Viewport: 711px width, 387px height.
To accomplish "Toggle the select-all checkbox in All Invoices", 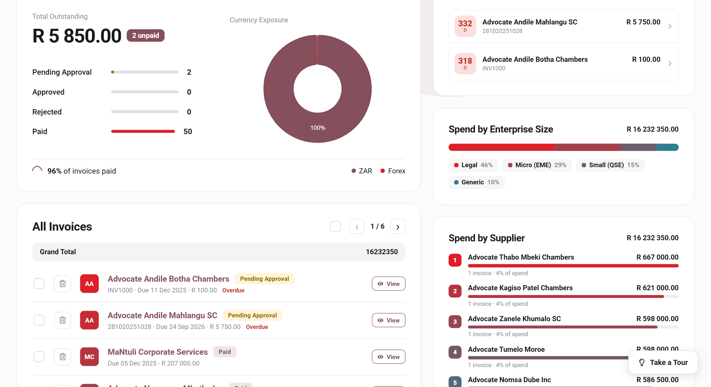I will click(335, 226).
